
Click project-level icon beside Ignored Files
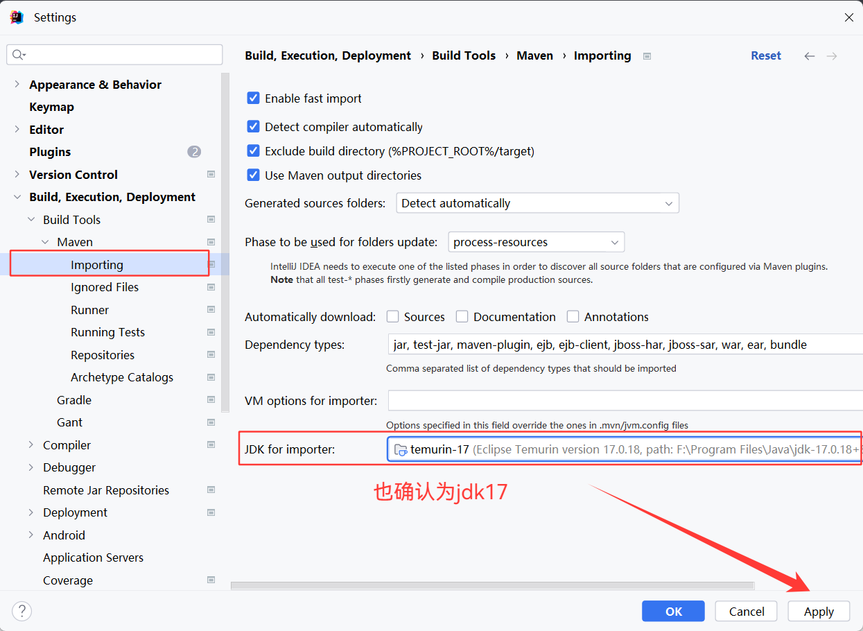(211, 287)
